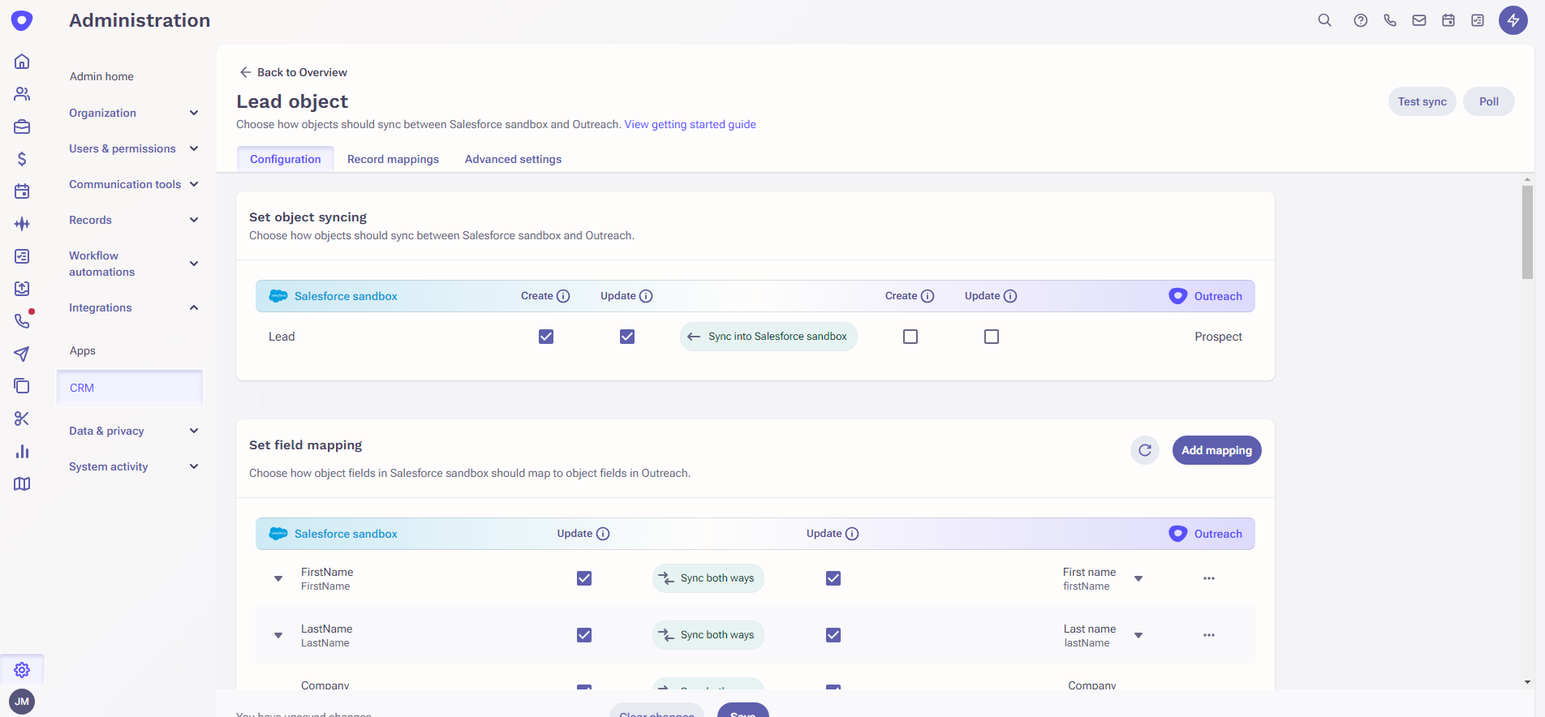1545x717 pixels.
Task: Open the help question mark icon
Action: pos(1361,20)
